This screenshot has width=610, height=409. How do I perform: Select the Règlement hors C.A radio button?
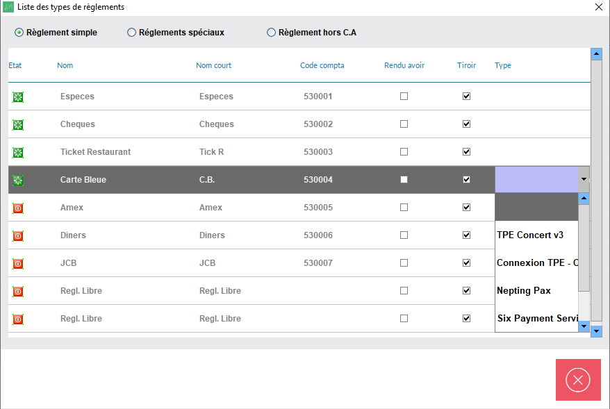point(271,32)
